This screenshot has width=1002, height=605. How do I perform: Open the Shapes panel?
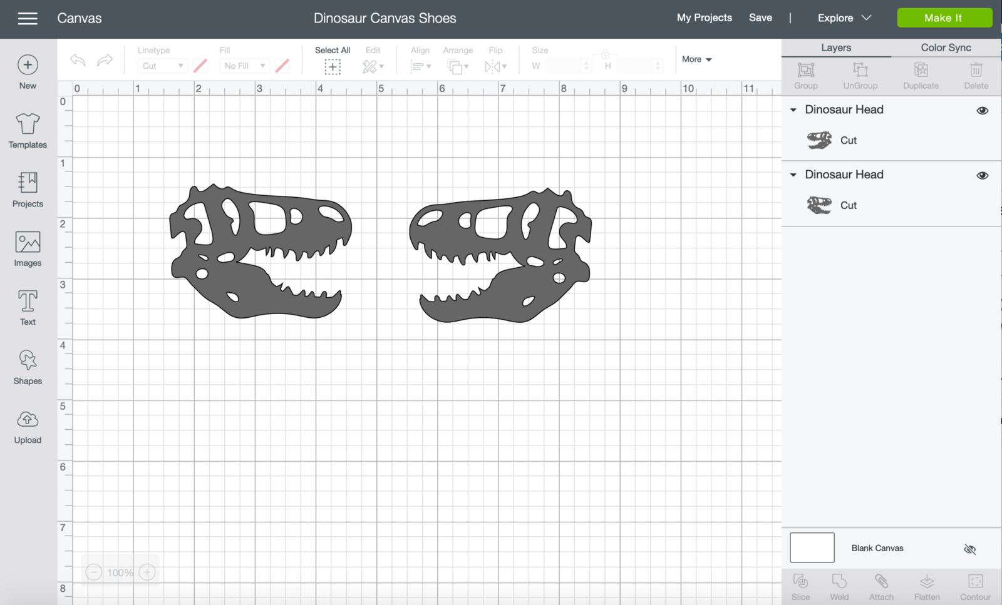[x=28, y=367]
